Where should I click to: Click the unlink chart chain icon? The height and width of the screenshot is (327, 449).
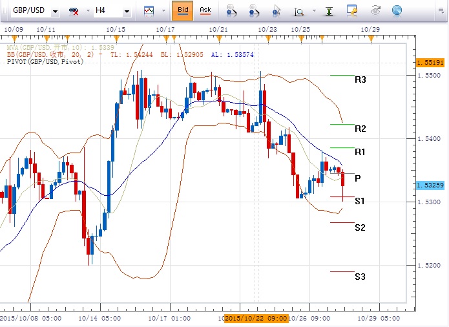coord(74,11)
